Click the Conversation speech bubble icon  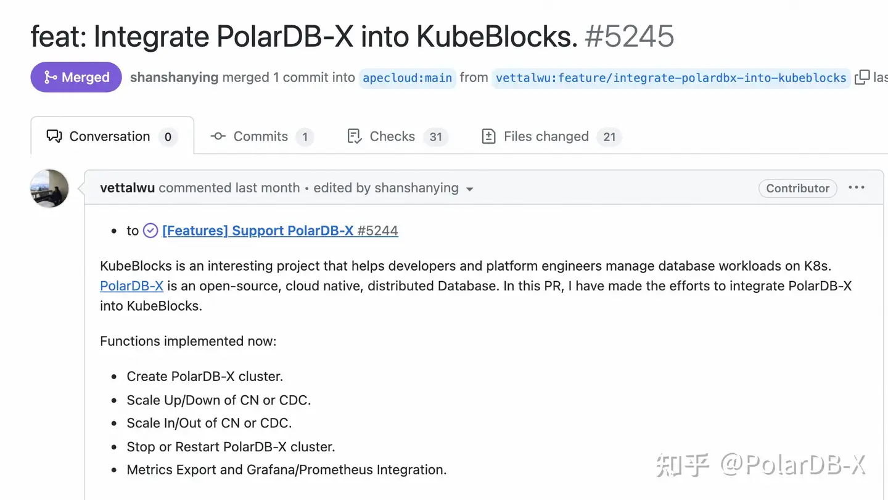coord(55,136)
